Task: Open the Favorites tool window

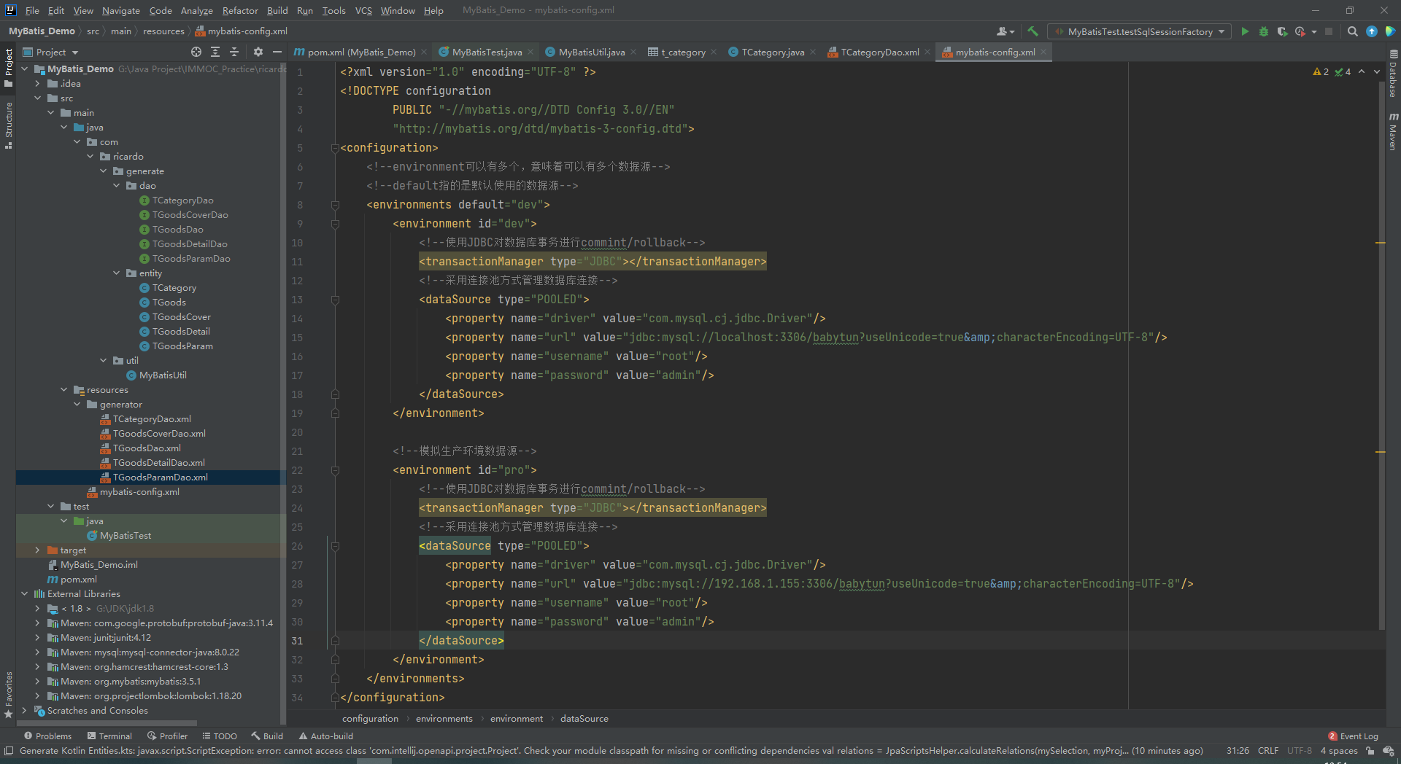Action: [8, 695]
